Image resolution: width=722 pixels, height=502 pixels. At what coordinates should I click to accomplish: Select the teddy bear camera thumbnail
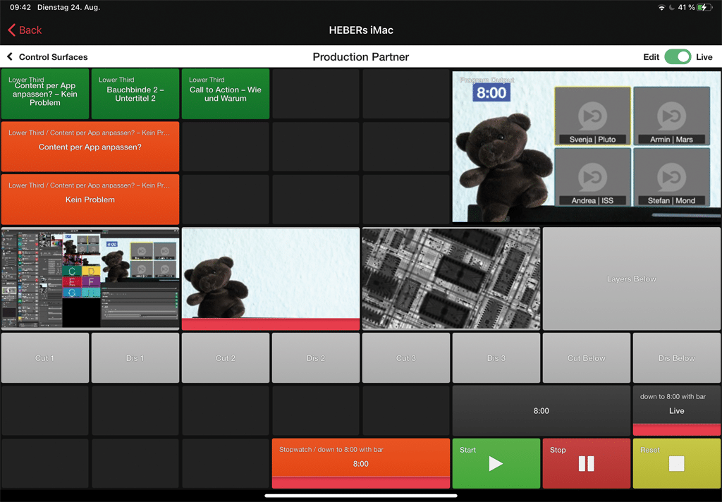(271, 278)
